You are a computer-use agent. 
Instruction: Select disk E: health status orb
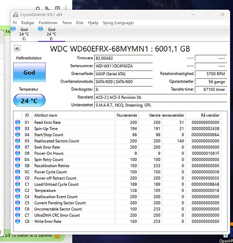(41, 29)
